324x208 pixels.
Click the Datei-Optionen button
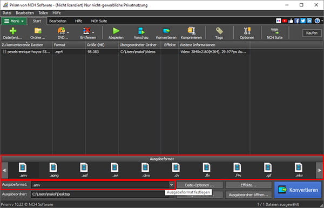pyautogui.click(x=200, y=185)
